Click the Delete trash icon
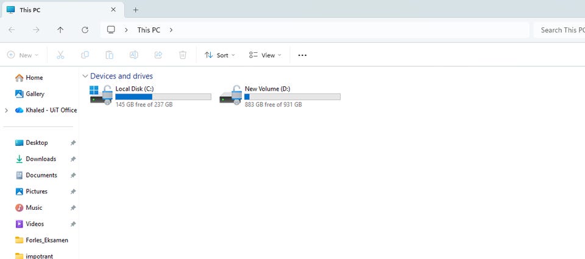585x259 pixels. [183, 55]
